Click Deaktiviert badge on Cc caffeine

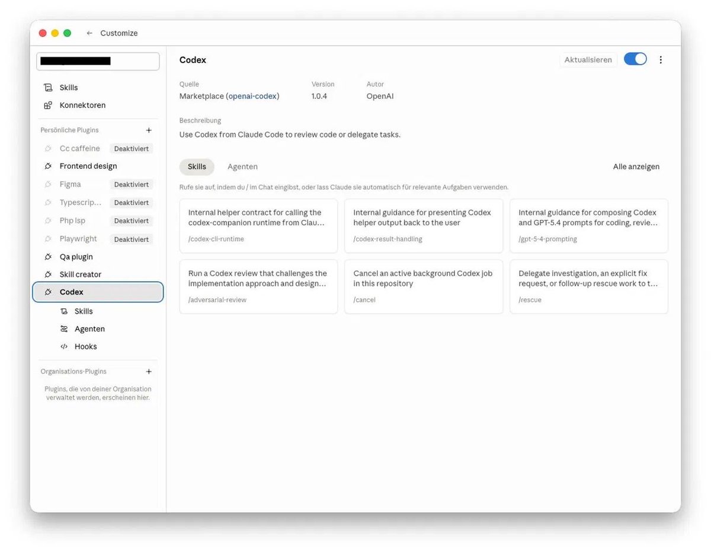coord(131,149)
